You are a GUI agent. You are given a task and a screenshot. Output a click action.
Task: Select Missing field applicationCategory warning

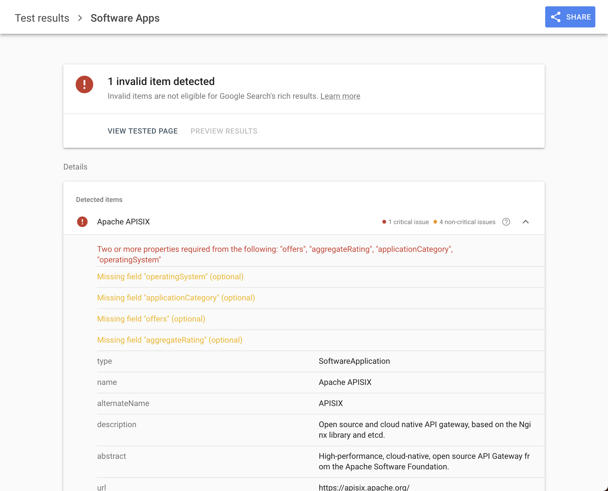(x=176, y=298)
